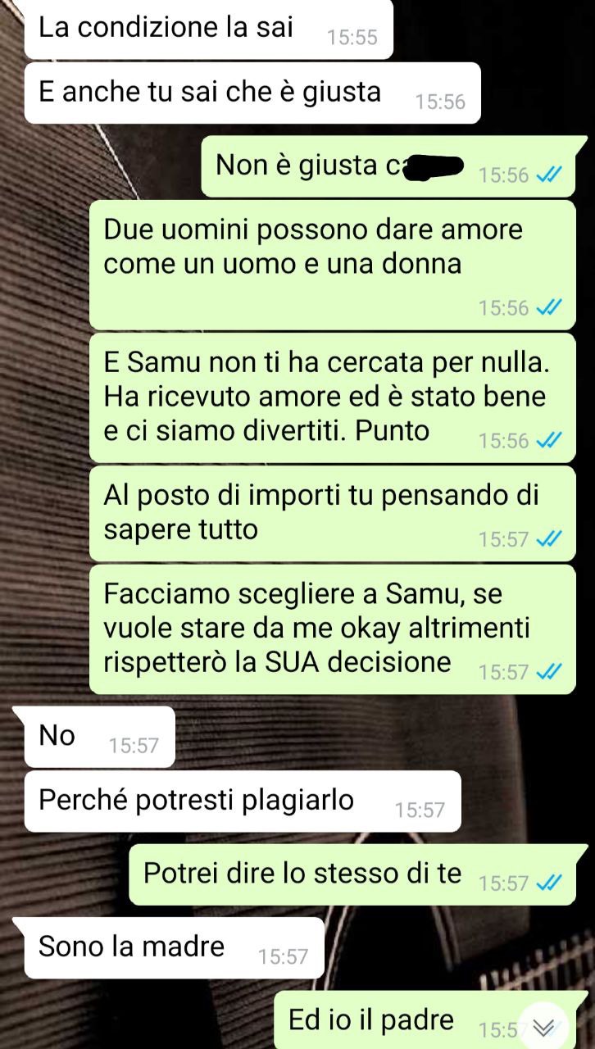This screenshot has height=1049, width=595.
Task: Tap the 'Al posto di importi tu' message
Action: point(333,513)
